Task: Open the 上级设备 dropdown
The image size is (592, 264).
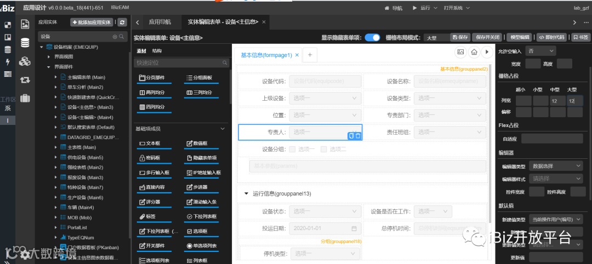Action: coord(326,99)
